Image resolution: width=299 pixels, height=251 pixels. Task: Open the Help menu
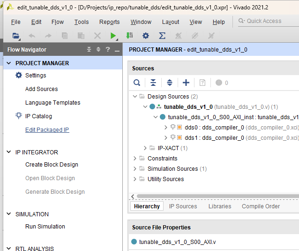[219, 22]
